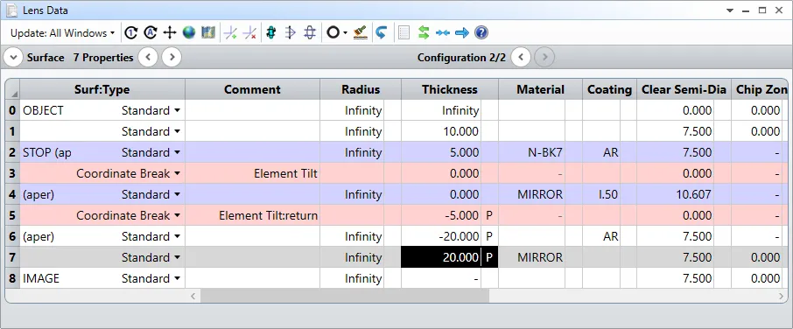Open Coordinate Break type dropdown on row 3

177,174
